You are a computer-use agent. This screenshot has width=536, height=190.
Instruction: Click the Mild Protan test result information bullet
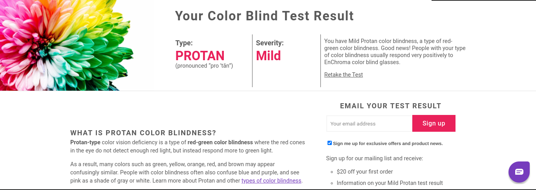390,183
